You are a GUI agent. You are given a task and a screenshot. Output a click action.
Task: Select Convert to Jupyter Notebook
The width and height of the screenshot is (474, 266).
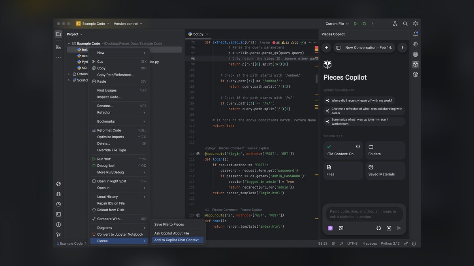click(119, 234)
